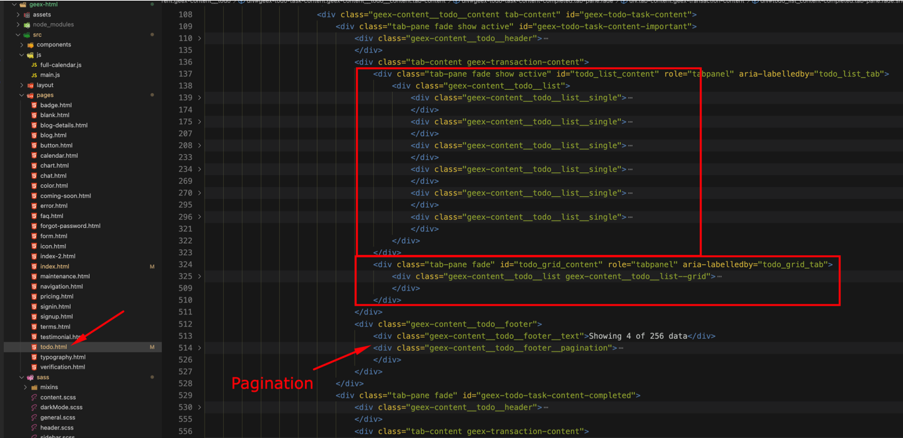Click the Sass icon beside header.scss

point(34,427)
